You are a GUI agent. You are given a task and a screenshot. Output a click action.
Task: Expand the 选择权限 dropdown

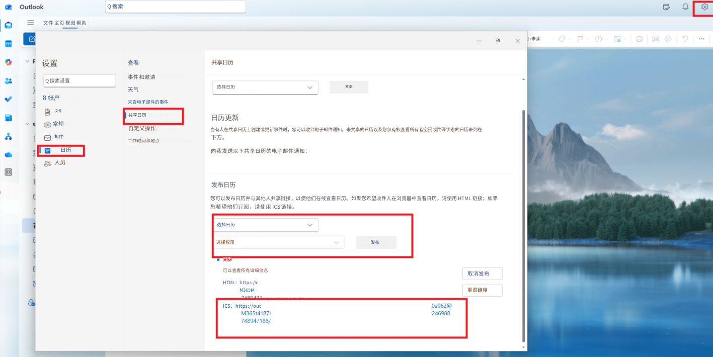pyautogui.click(x=279, y=242)
